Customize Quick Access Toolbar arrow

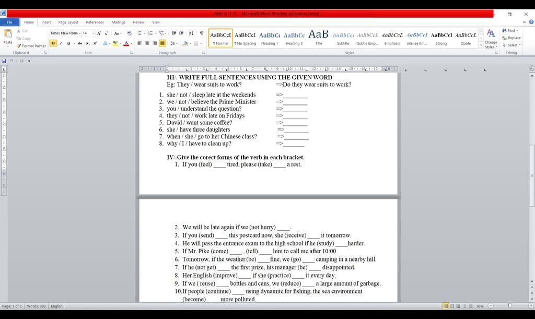click(x=29, y=61)
